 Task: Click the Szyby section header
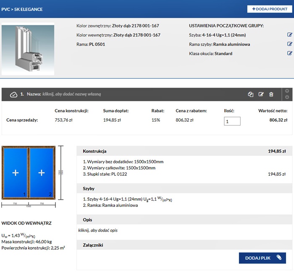89,189
